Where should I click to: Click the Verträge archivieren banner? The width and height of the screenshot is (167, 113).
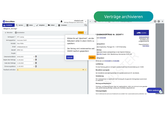point(123,17)
